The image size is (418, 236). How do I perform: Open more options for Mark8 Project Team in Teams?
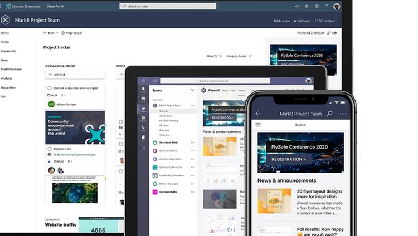click(192, 106)
